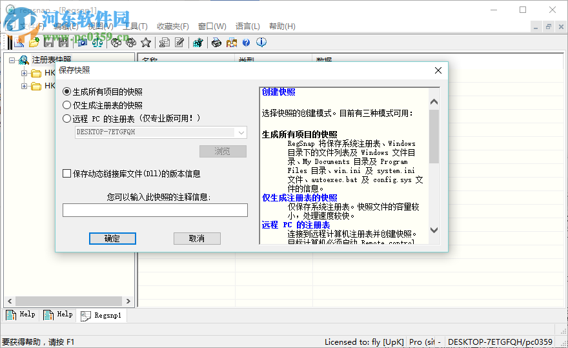Select generate snapshot of all items radio
The height and width of the screenshot is (348, 568).
click(66, 92)
